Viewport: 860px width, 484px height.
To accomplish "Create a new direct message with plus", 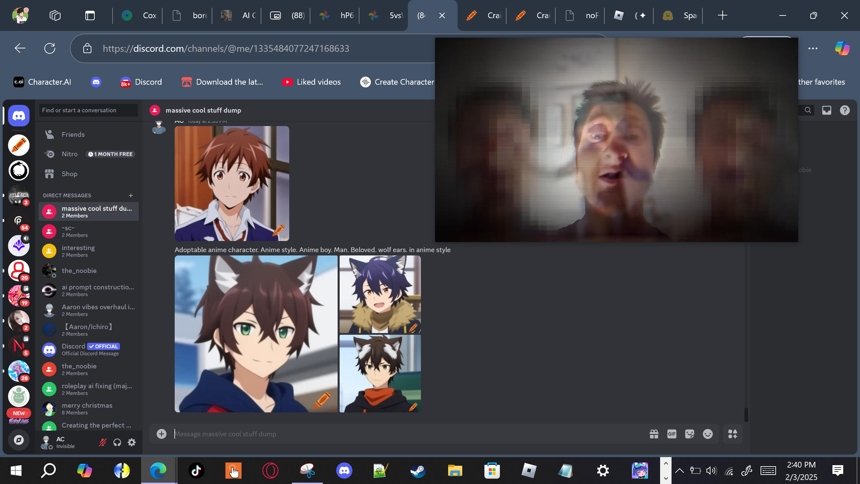I will (131, 195).
